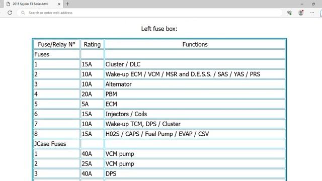The image size is (322, 181).
Task: Click the search magnifier icon in address bar
Action: (23, 13)
